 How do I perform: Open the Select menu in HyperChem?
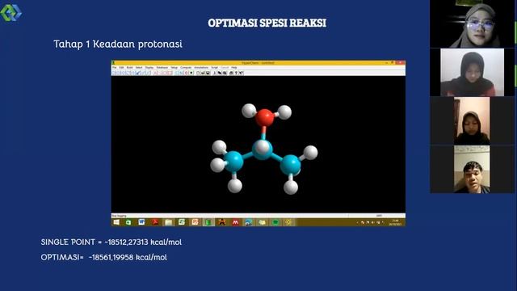point(139,68)
